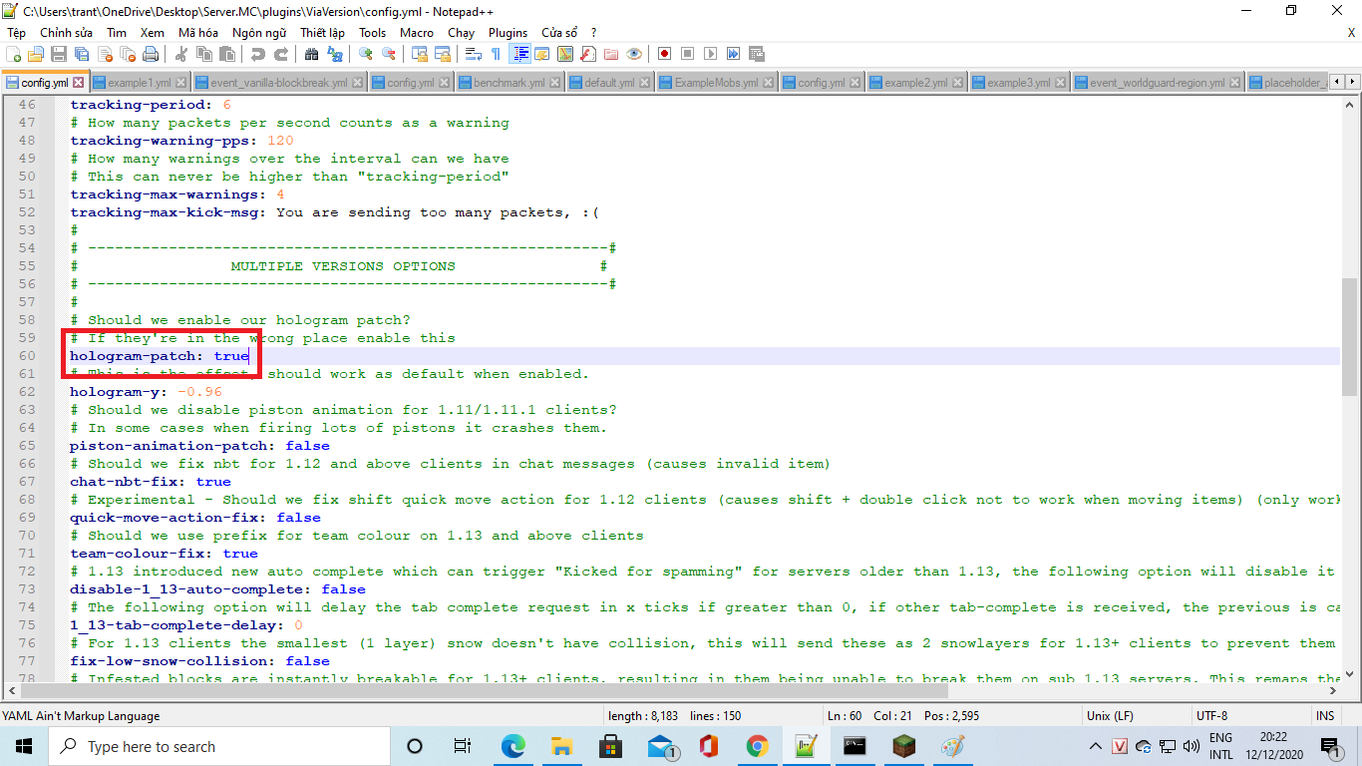Screen dimensions: 1362x766
Task: Start macro recording with the red dot icon
Action: (663, 54)
